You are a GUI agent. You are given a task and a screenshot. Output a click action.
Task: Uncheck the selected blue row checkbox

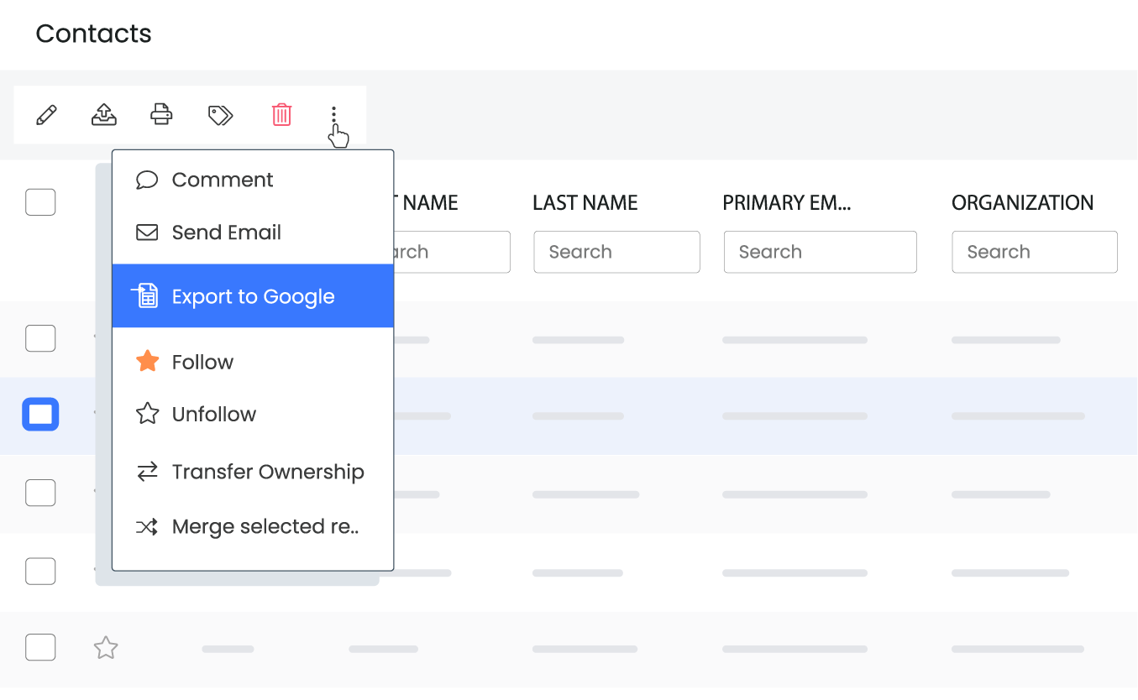pos(40,415)
